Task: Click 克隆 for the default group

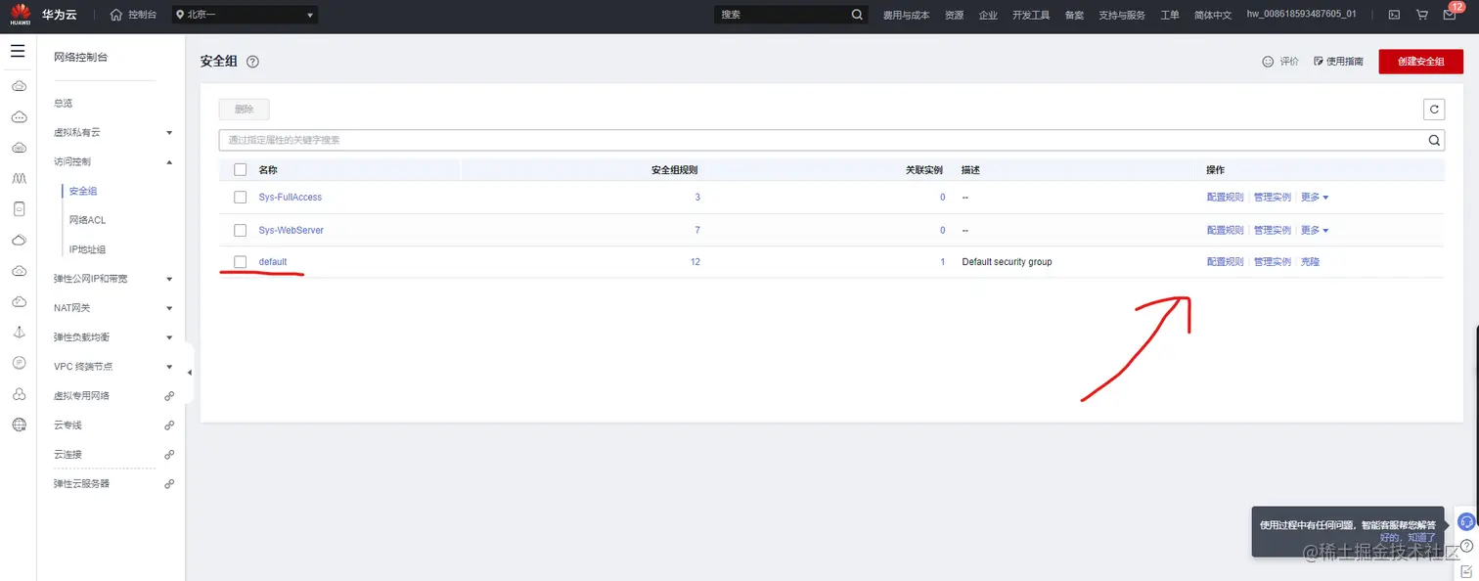Action: (1310, 262)
